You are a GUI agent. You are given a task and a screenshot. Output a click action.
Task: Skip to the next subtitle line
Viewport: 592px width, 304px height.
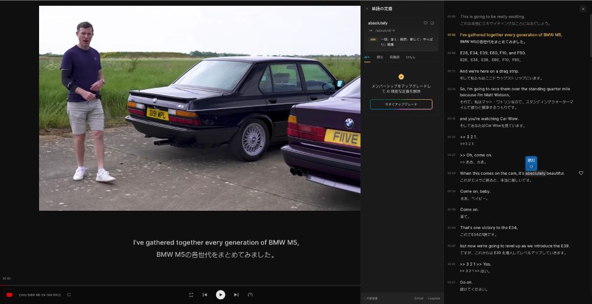tap(236, 295)
